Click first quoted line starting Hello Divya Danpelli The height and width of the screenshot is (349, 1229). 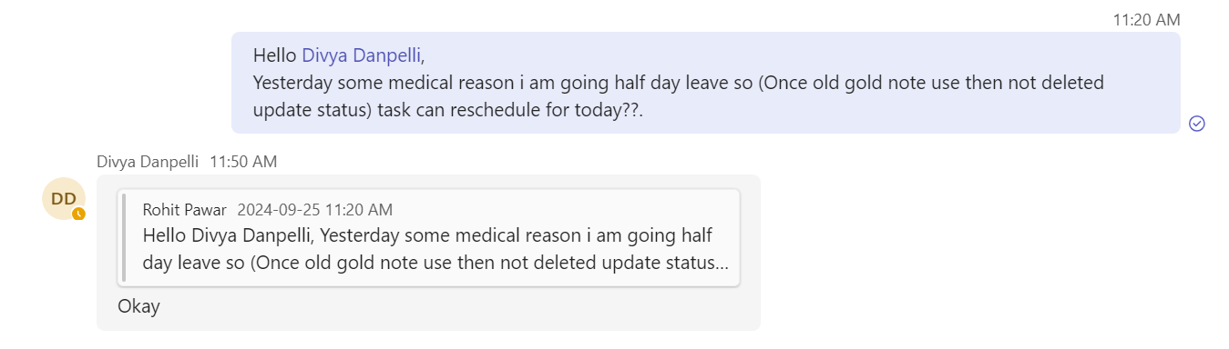427,235
